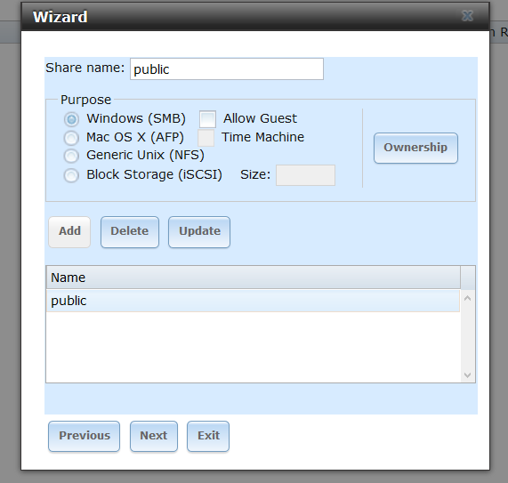The image size is (508, 483).
Task: Toggle the Time Machine checkbox
Action: tap(206, 138)
